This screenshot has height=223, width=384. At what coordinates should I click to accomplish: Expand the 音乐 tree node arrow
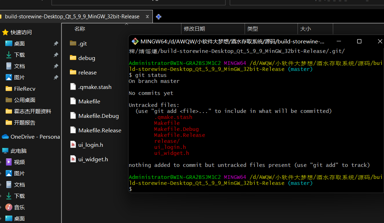[1, 207]
